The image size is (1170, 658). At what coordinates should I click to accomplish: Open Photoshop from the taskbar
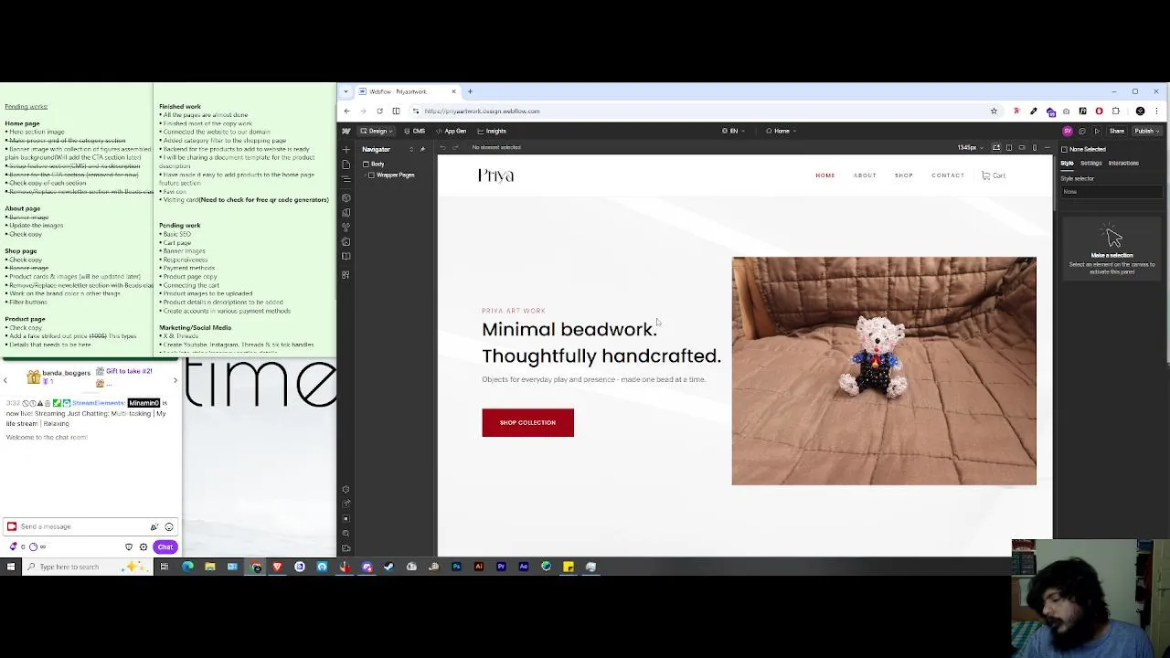pyautogui.click(x=456, y=567)
